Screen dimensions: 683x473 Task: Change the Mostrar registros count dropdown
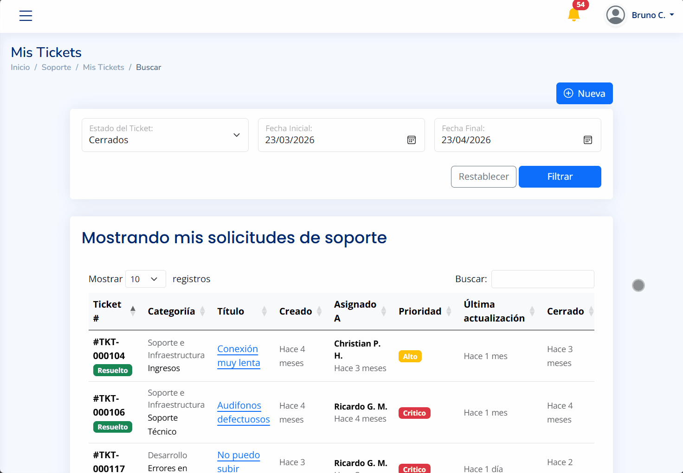point(145,279)
